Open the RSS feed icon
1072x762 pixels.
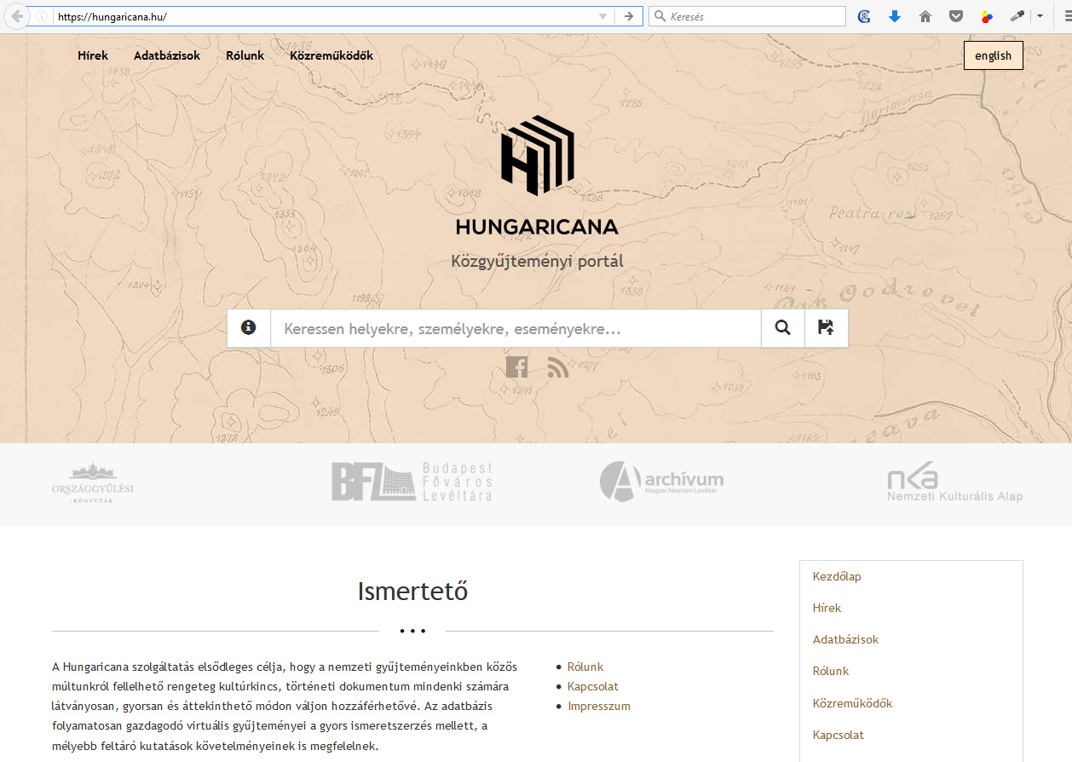point(558,367)
